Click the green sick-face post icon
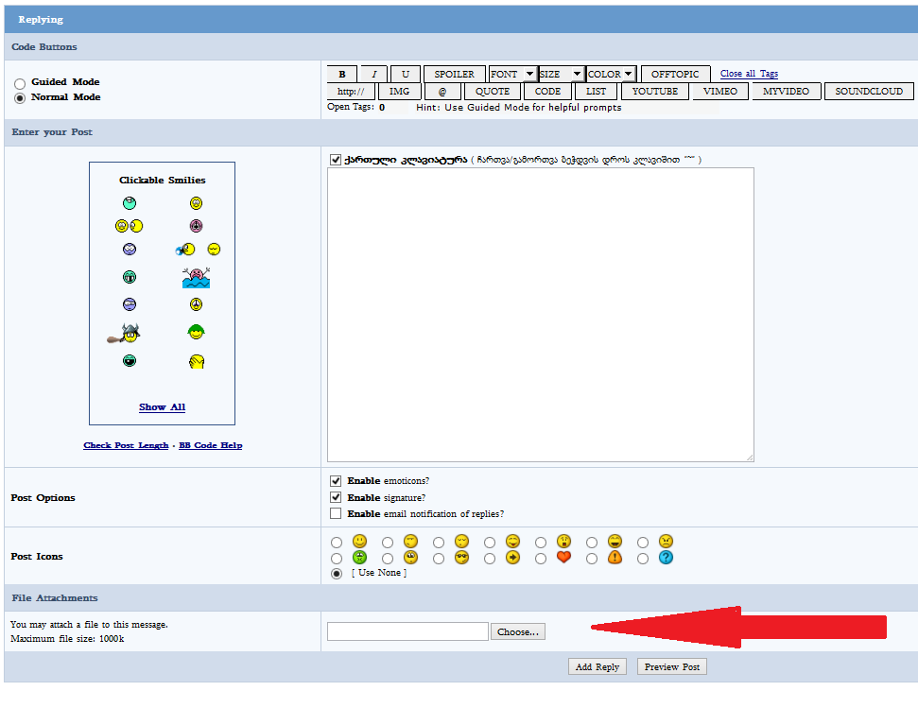918x708 pixels. point(359,557)
